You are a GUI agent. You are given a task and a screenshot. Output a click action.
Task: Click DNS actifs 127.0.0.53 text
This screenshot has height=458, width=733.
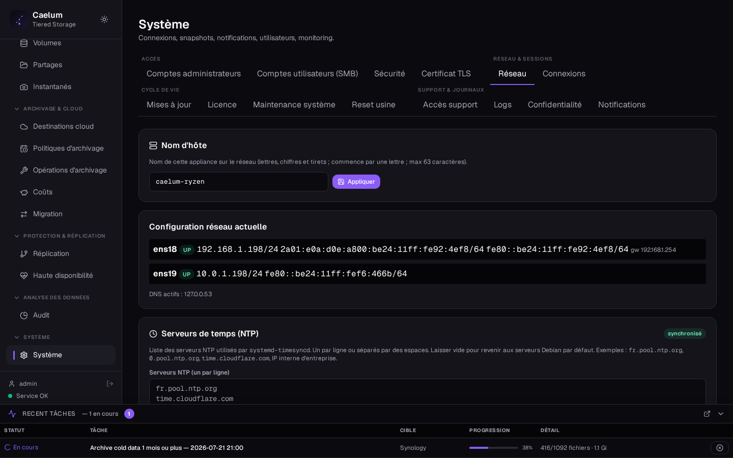tap(181, 294)
